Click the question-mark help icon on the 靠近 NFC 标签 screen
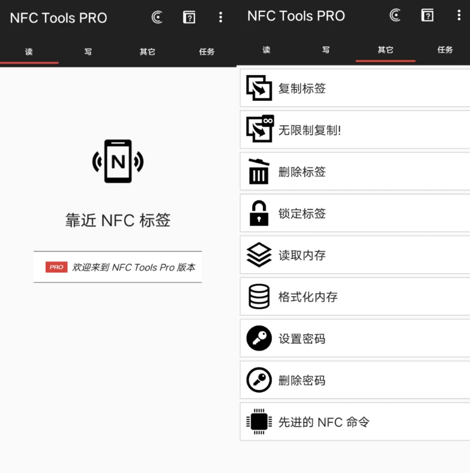The image size is (470, 473). 189,17
